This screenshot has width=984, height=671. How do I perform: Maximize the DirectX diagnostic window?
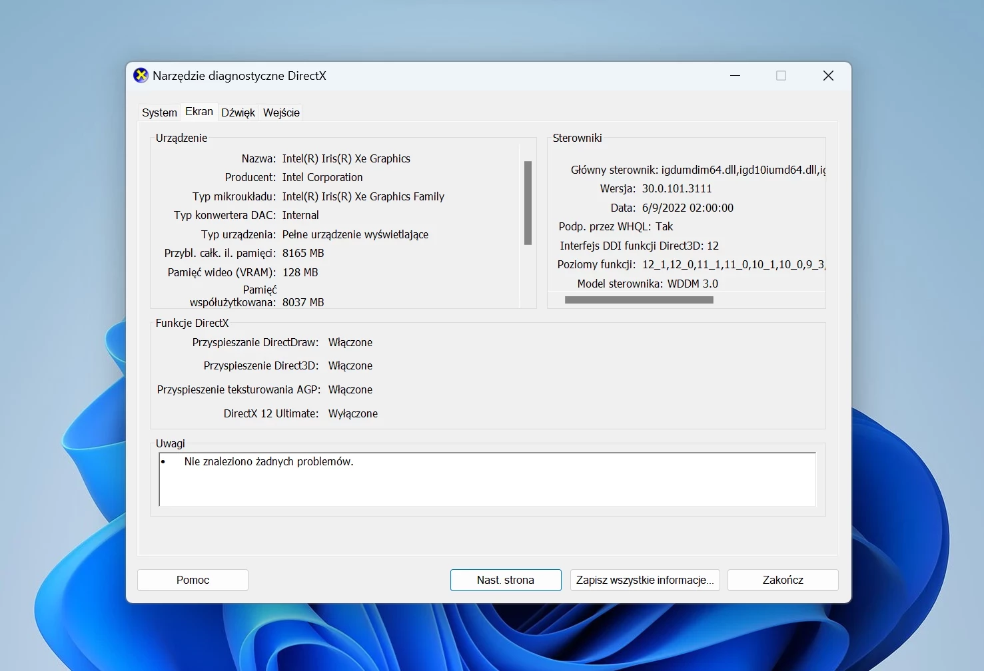781,76
